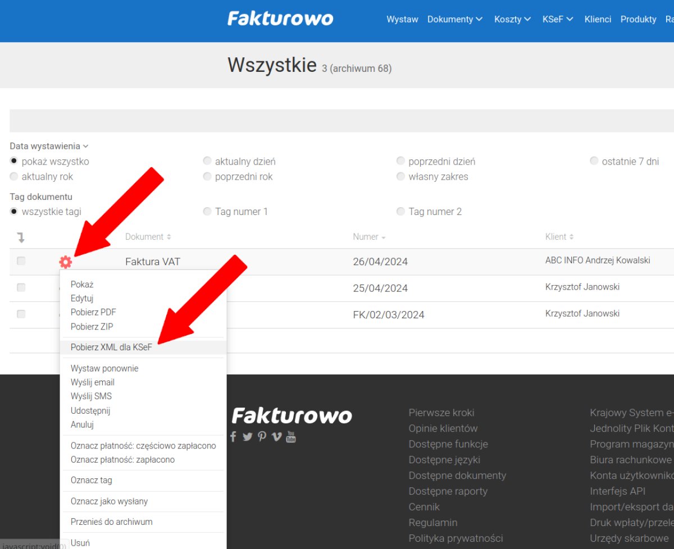
Task: Select the 'ostatnie 7 dni' radio option
Action: click(594, 161)
